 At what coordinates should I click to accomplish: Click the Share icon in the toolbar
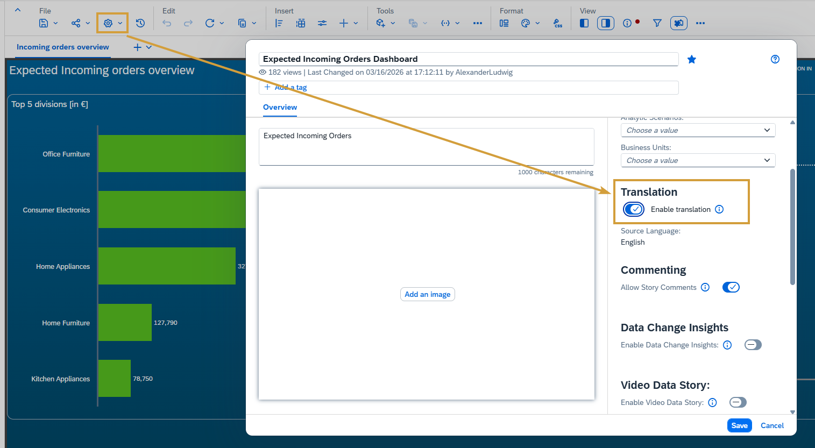76,23
